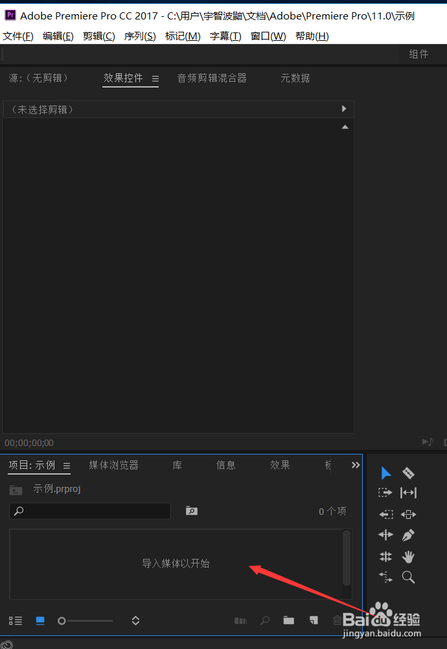The height and width of the screenshot is (649, 447).
Task: Click the Premiere Pro title bar icon
Action: [10, 16]
